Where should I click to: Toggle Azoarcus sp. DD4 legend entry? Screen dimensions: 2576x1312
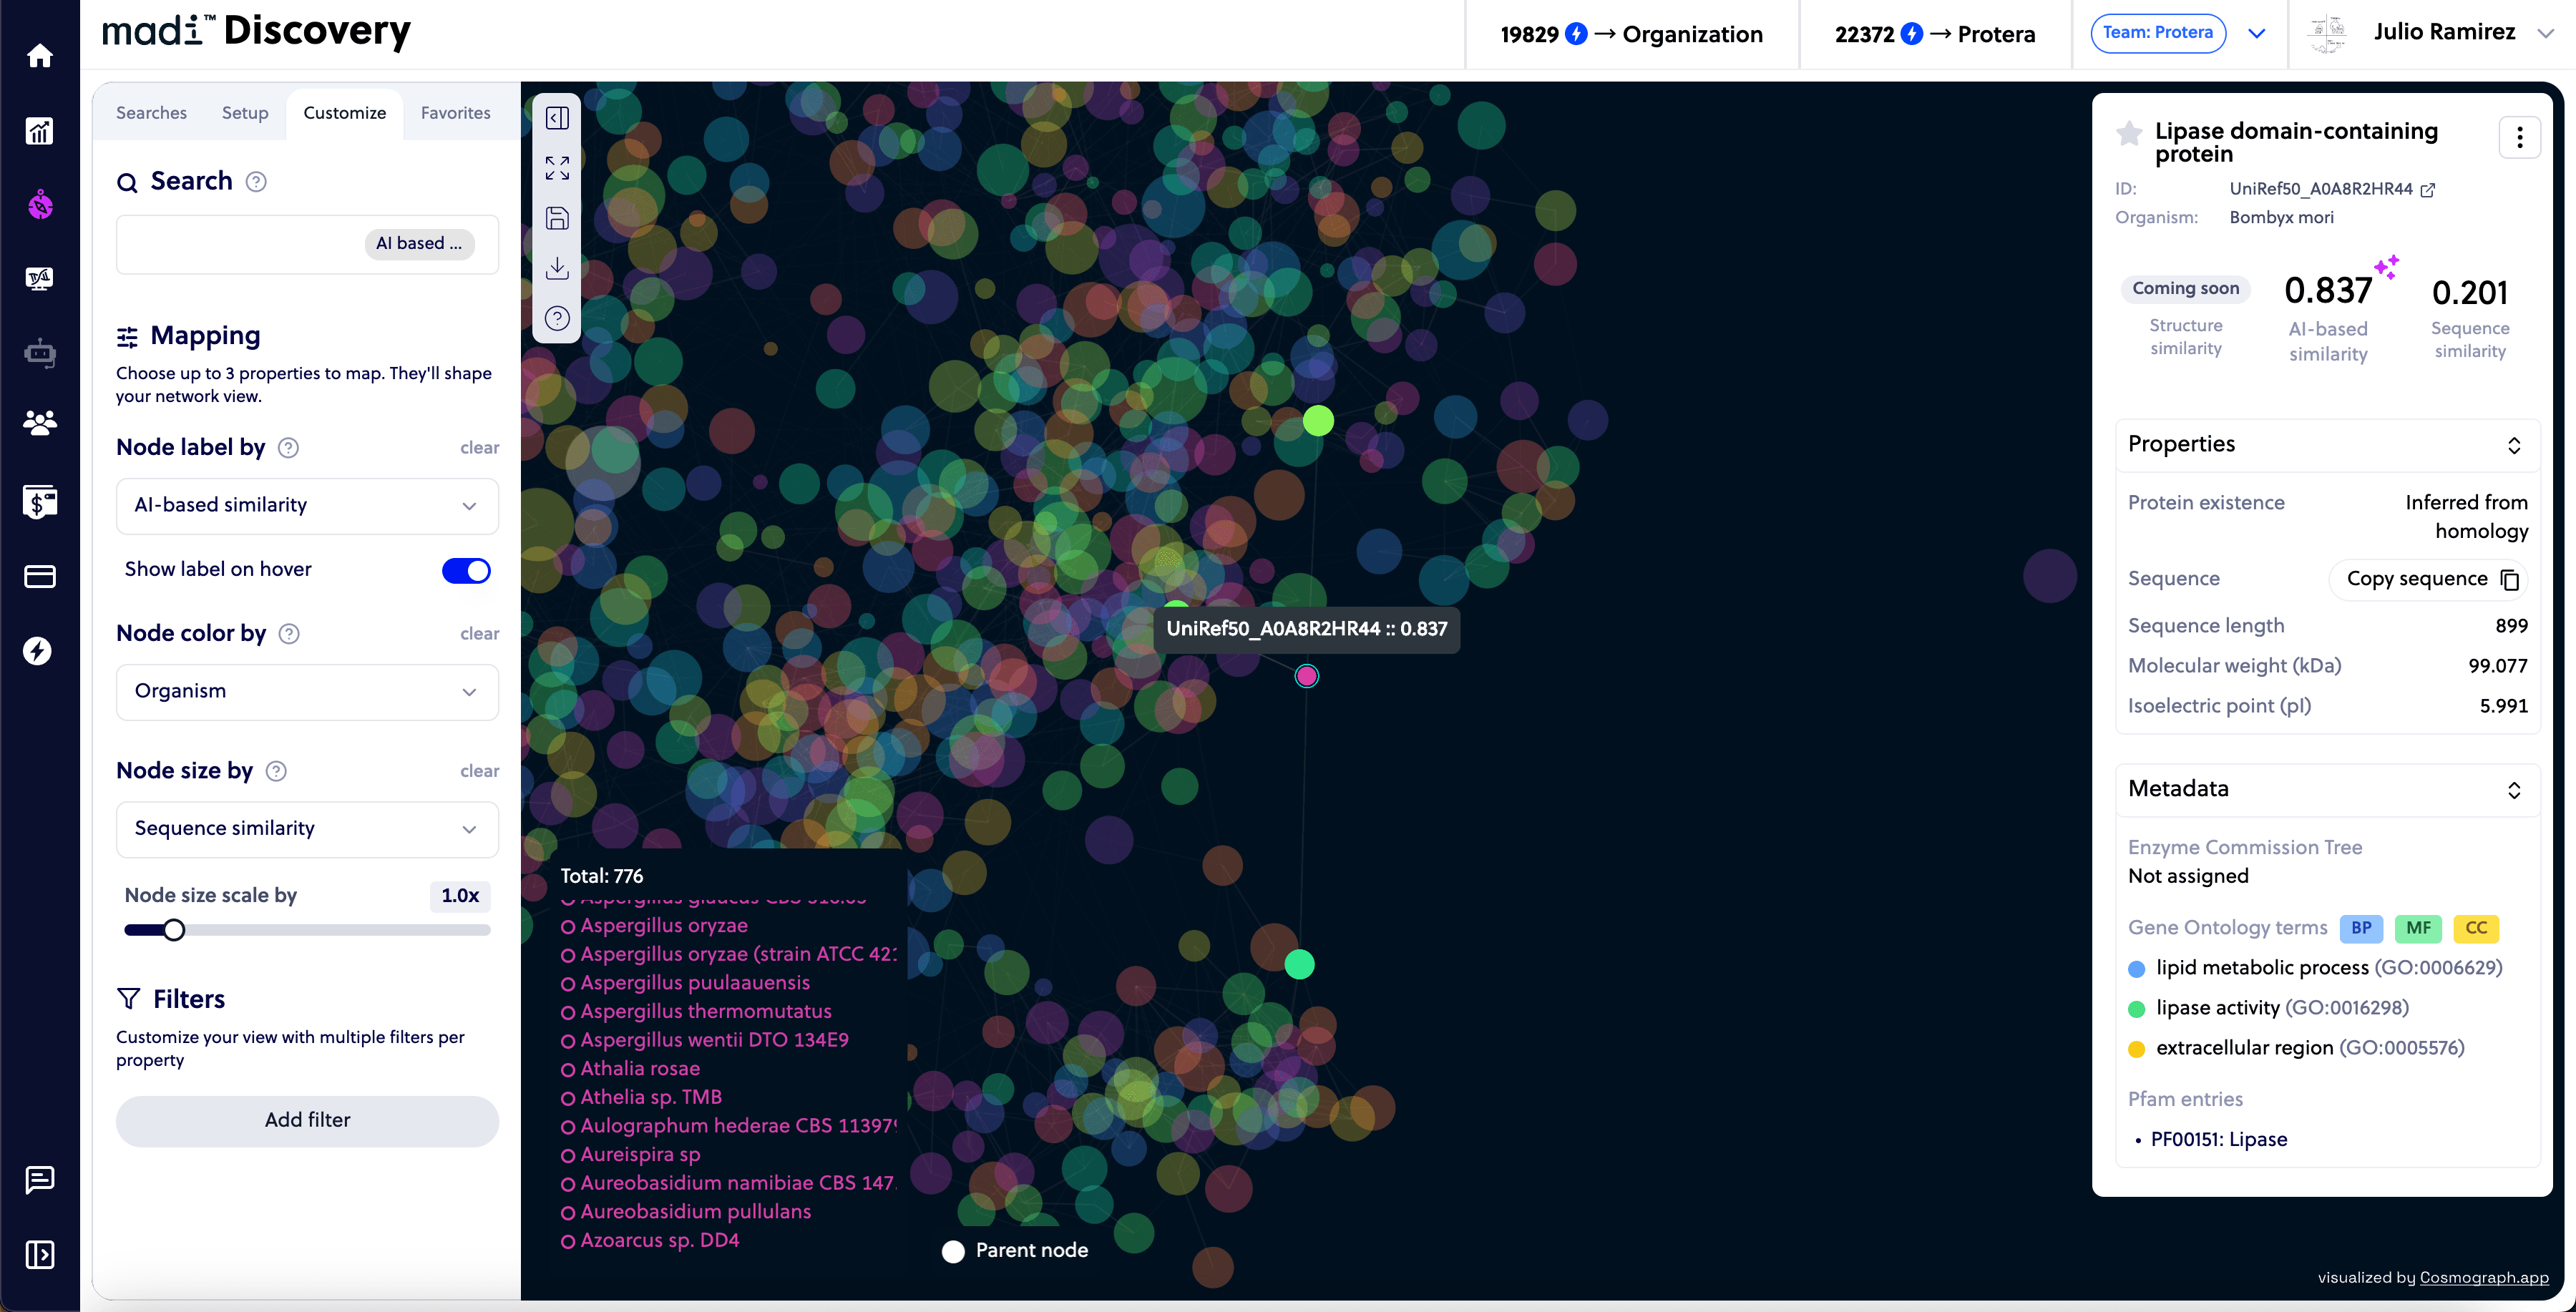pos(650,1241)
